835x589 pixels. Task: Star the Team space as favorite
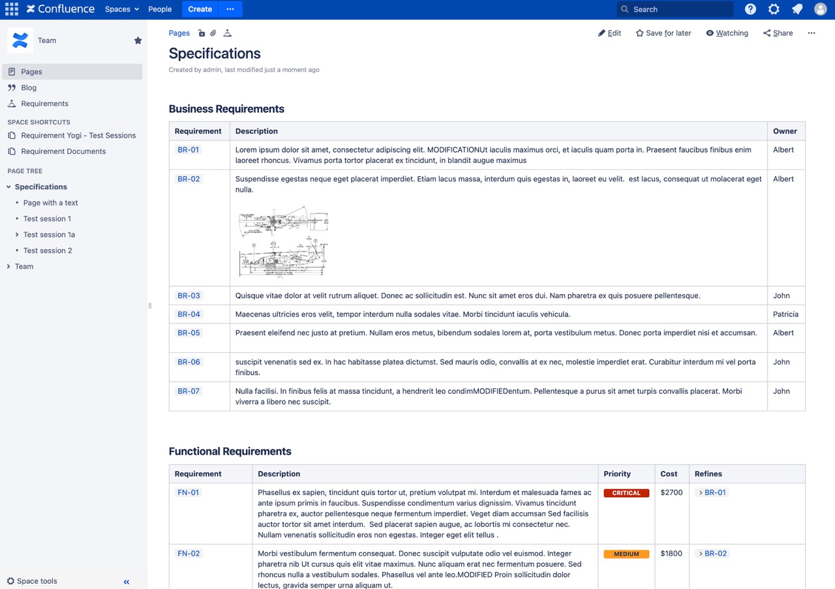click(138, 40)
